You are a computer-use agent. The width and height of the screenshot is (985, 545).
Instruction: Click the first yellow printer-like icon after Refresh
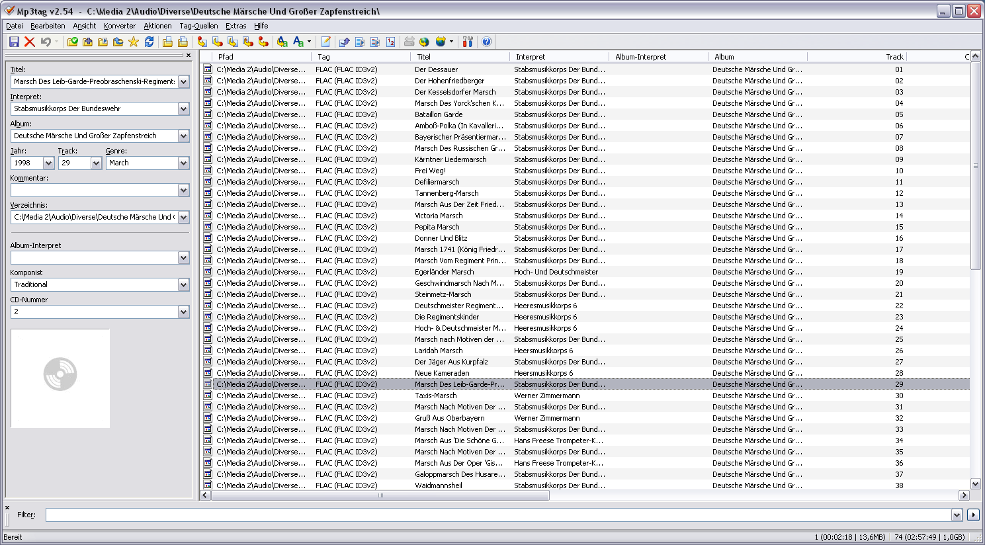tap(167, 42)
